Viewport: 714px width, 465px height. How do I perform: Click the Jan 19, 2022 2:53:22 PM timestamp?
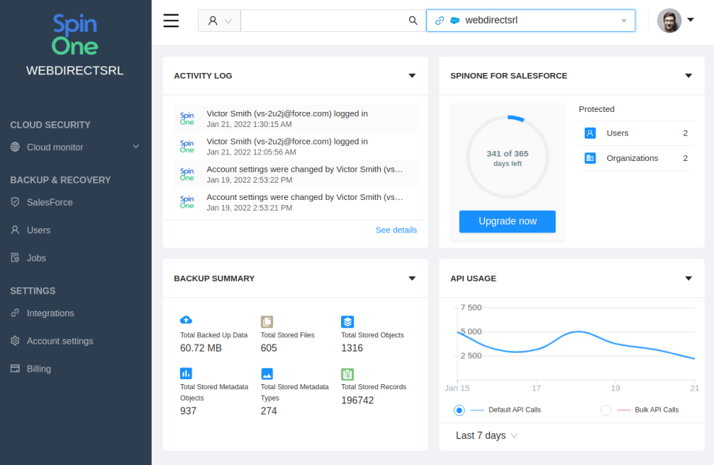pos(249,180)
